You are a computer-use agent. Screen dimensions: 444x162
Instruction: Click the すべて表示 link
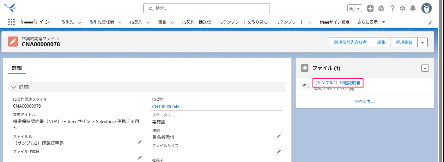[x=365, y=101]
